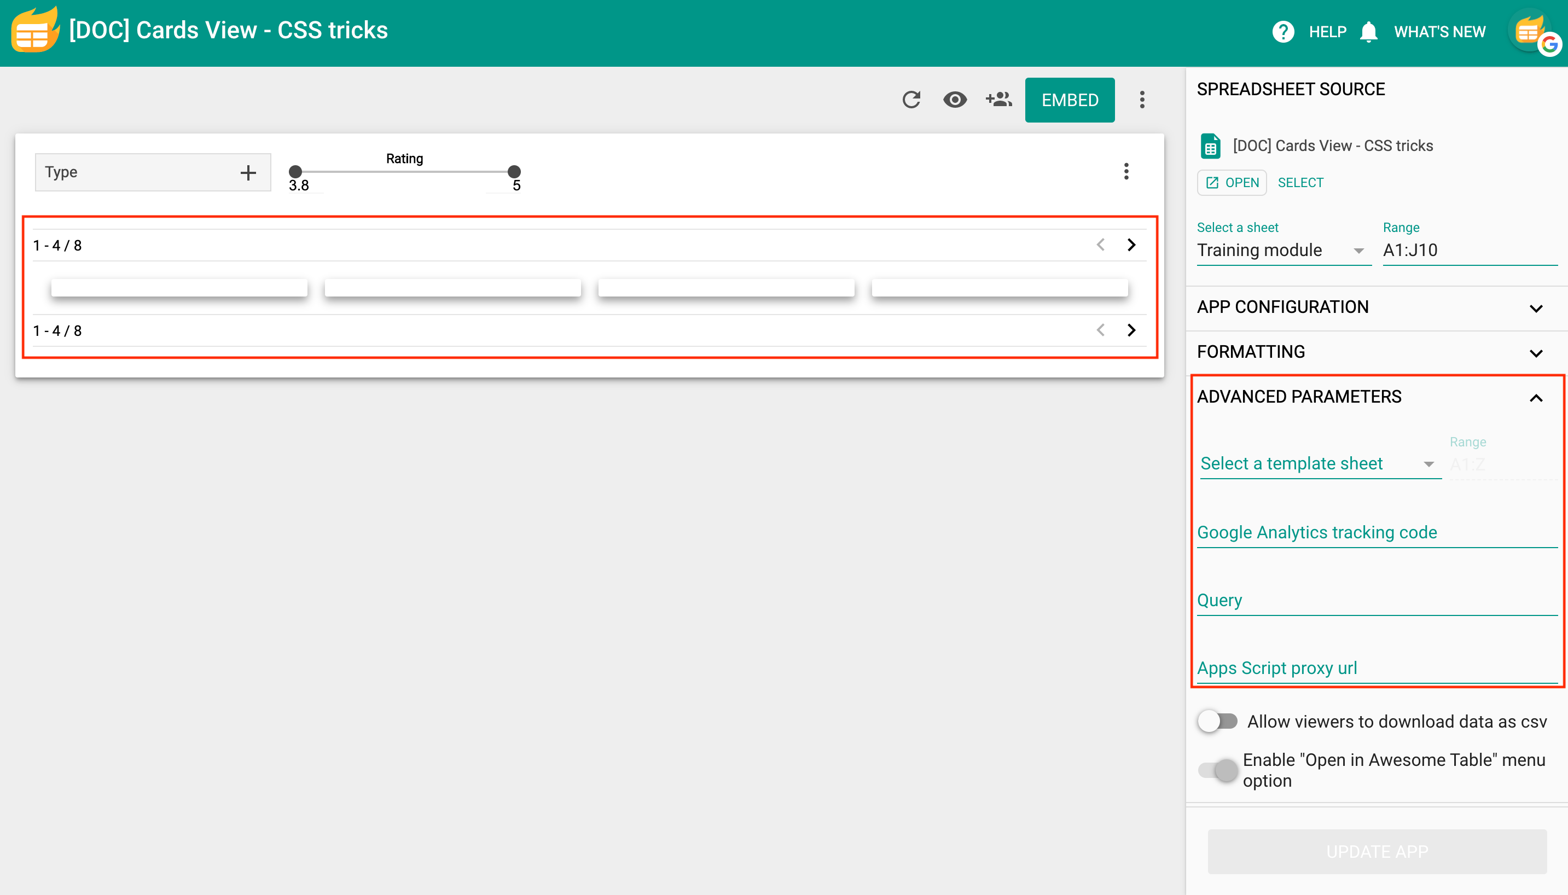Click the Rating maximum value 5

[516, 185]
